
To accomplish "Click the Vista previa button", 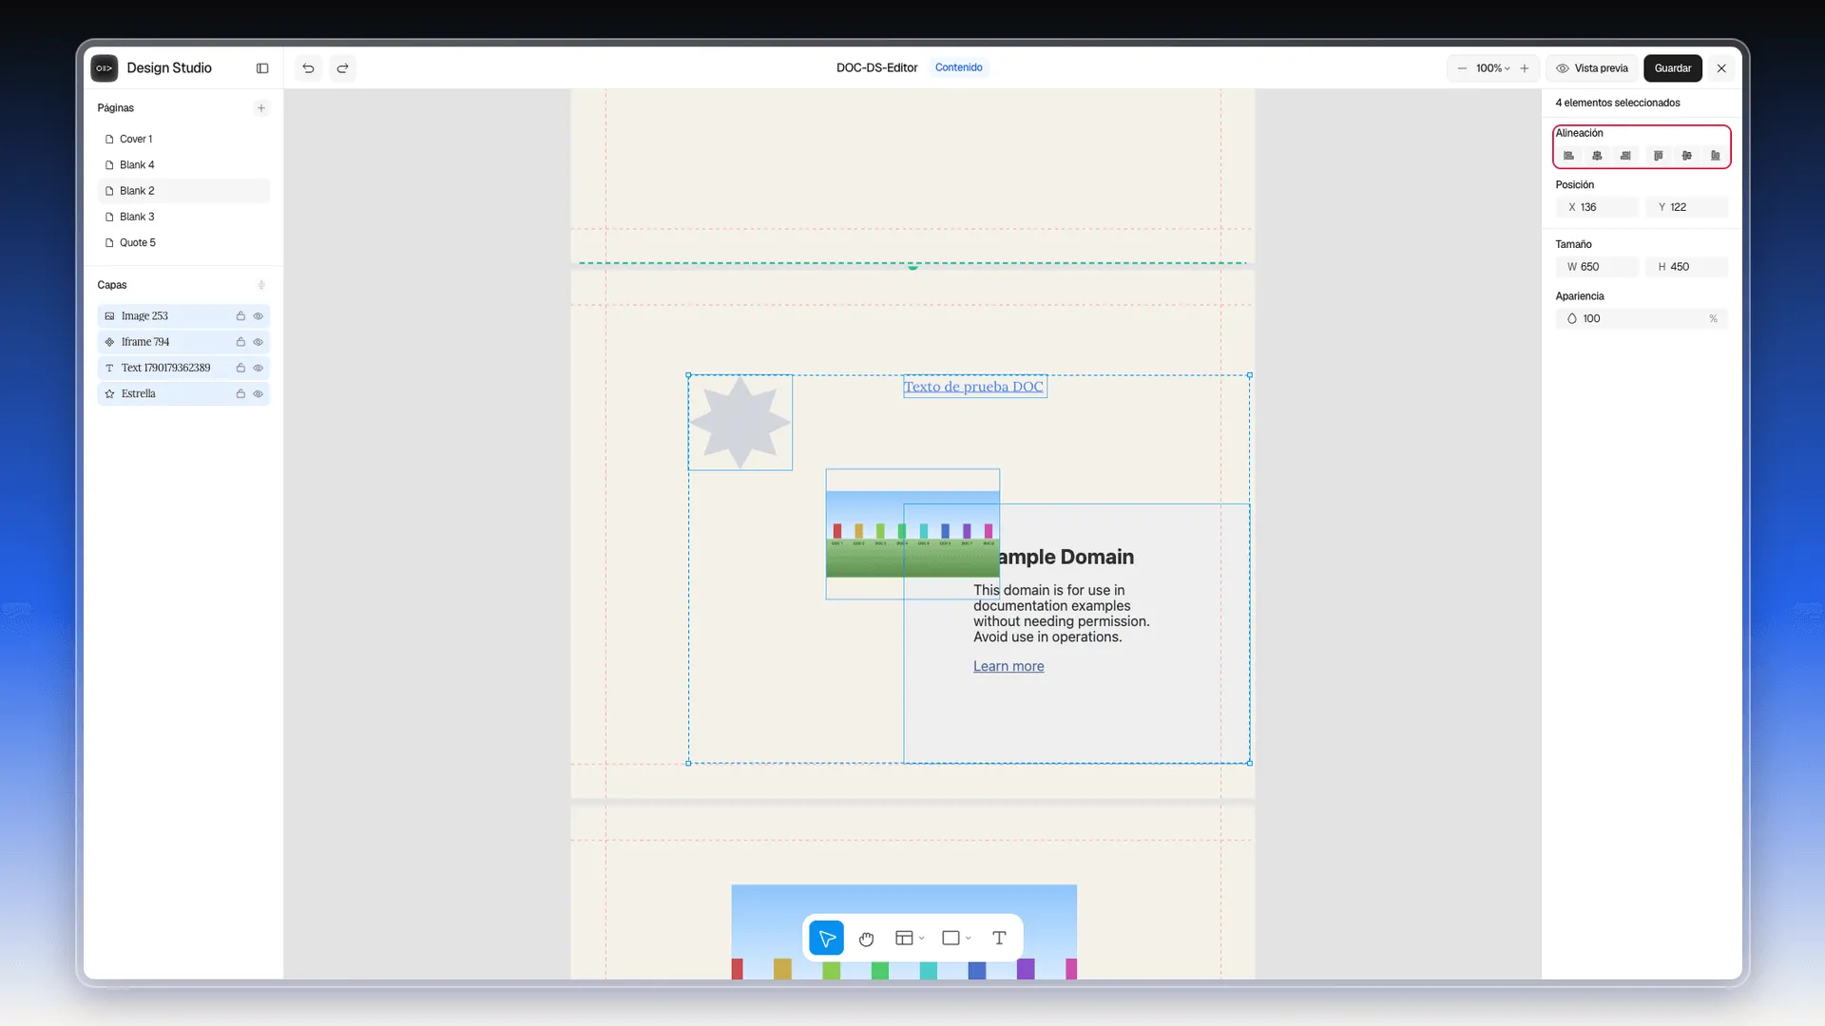I will (1592, 68).
